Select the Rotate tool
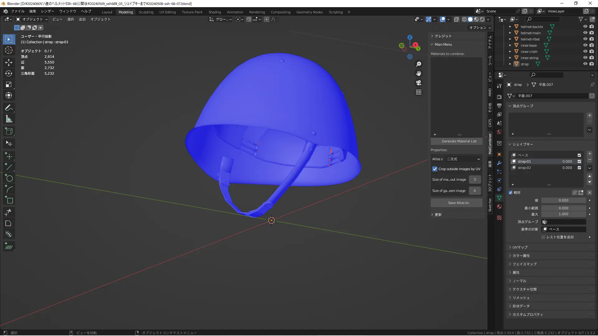 (9, 73)
